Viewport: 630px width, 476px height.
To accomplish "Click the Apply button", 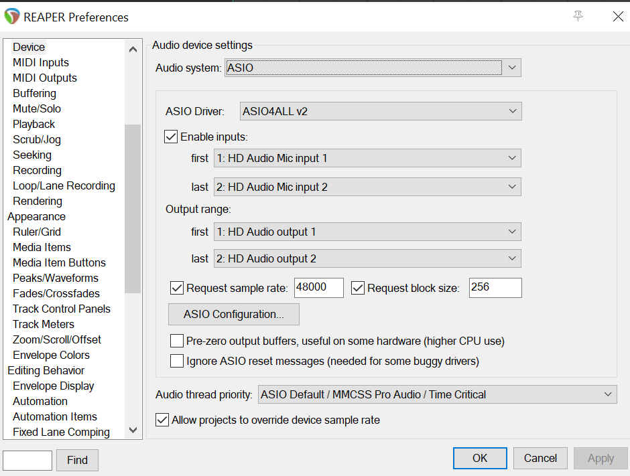I will click(x=601, y=459).
